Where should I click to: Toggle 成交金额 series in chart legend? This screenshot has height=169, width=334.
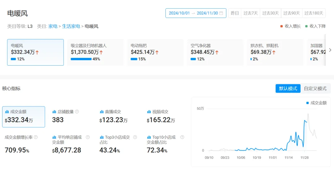pos(316,103)
